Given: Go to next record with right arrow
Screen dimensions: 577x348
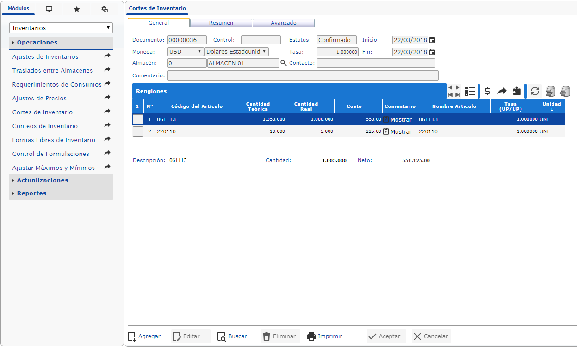Looking at the screenshot, I should tap(458, 87).
